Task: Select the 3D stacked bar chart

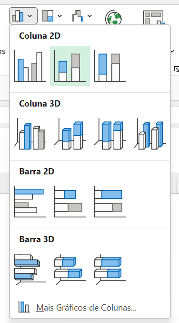Action: pos(70,269)
